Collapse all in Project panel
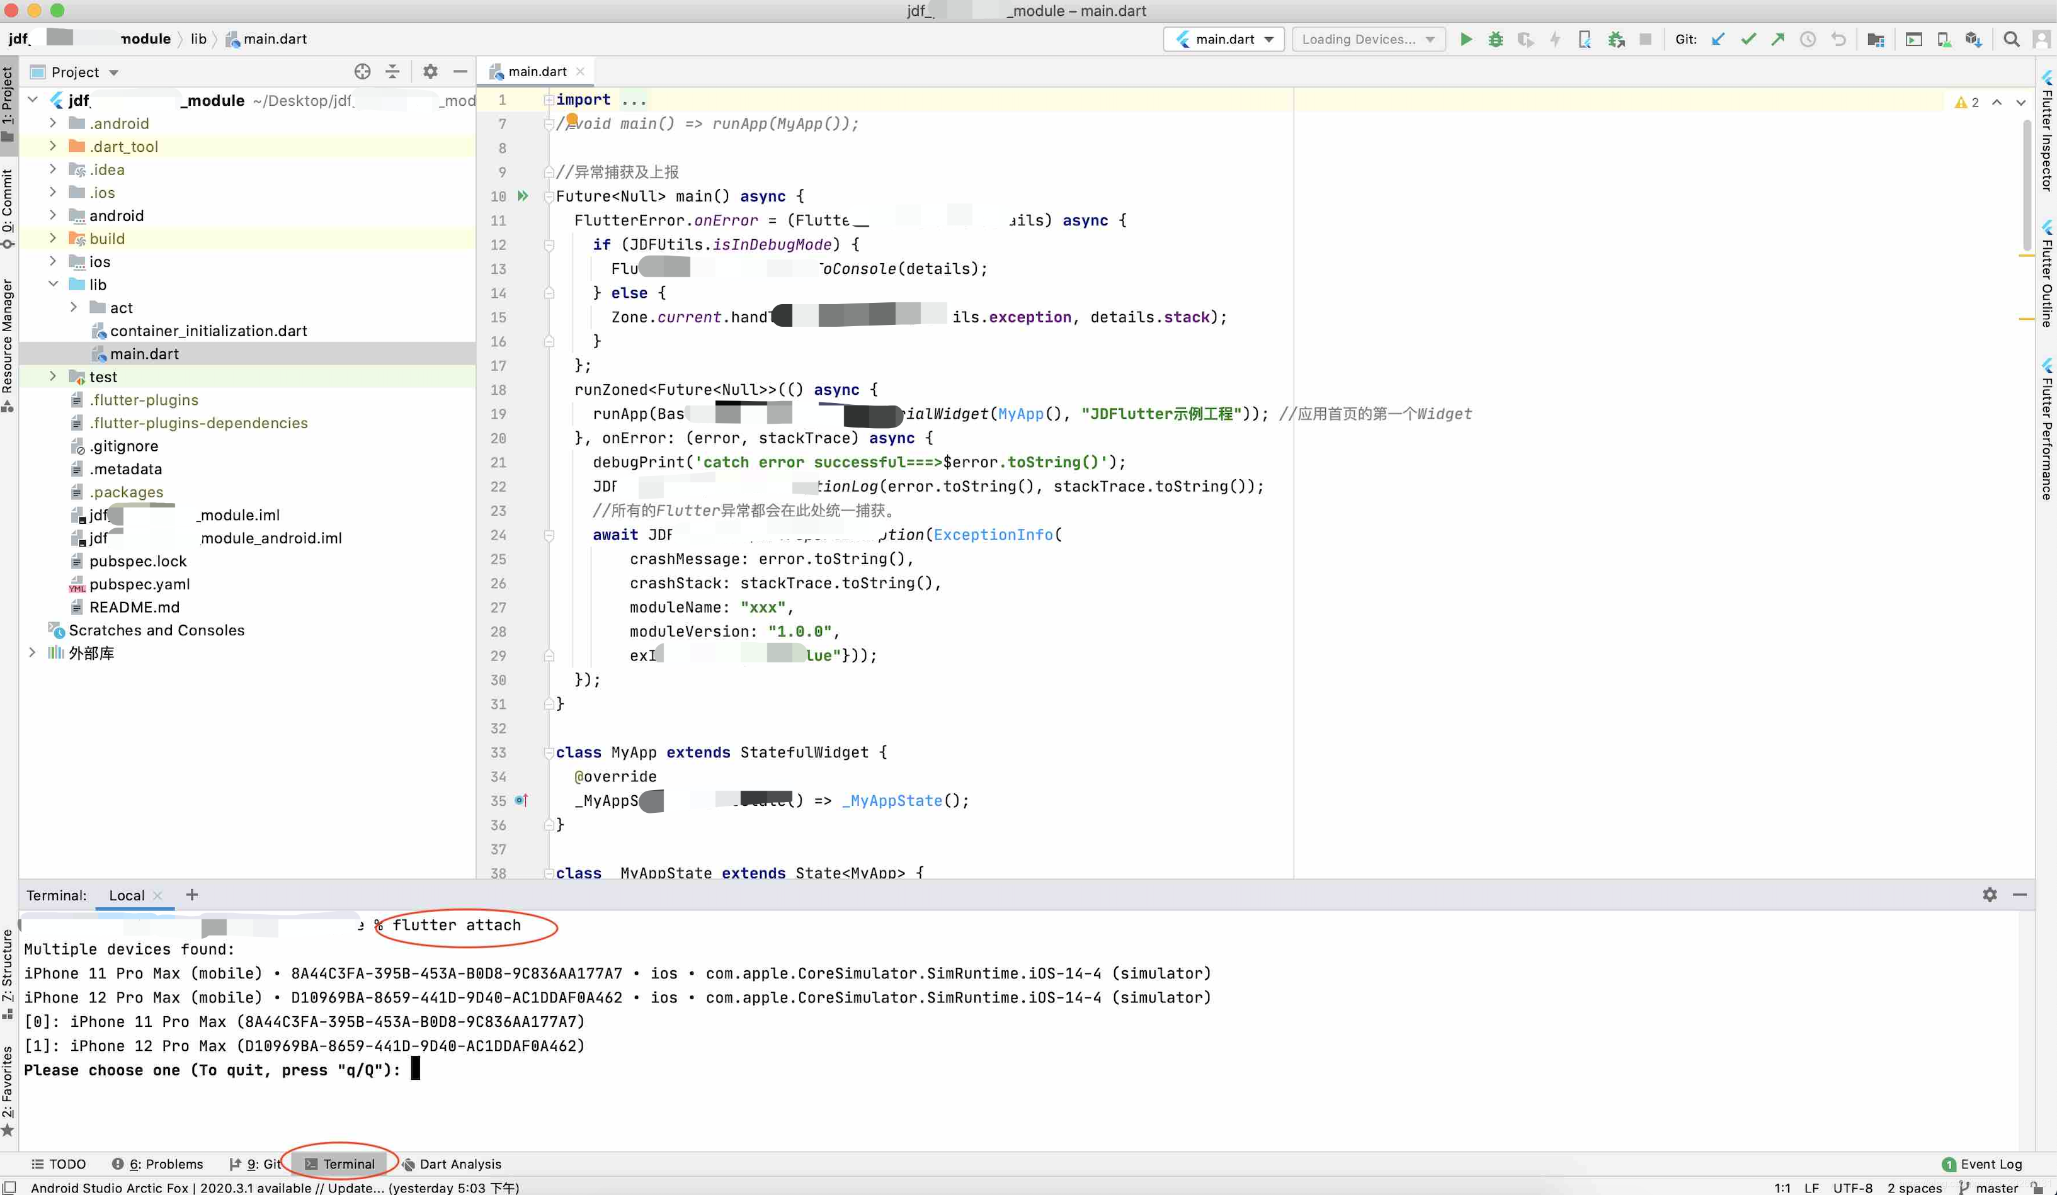 392,72
